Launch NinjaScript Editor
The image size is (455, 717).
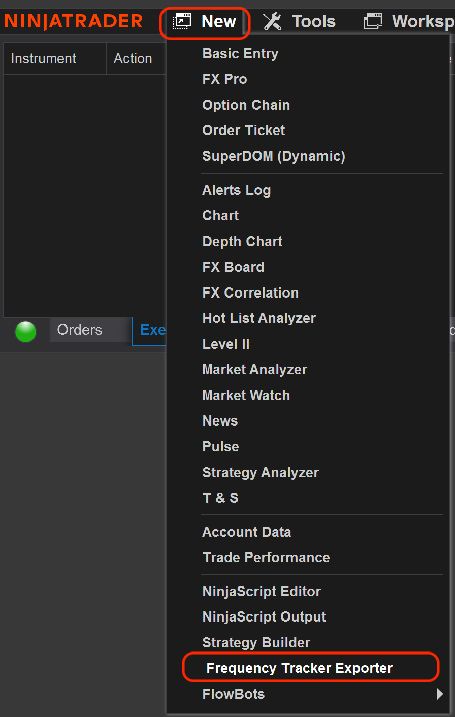pos(262,592)
